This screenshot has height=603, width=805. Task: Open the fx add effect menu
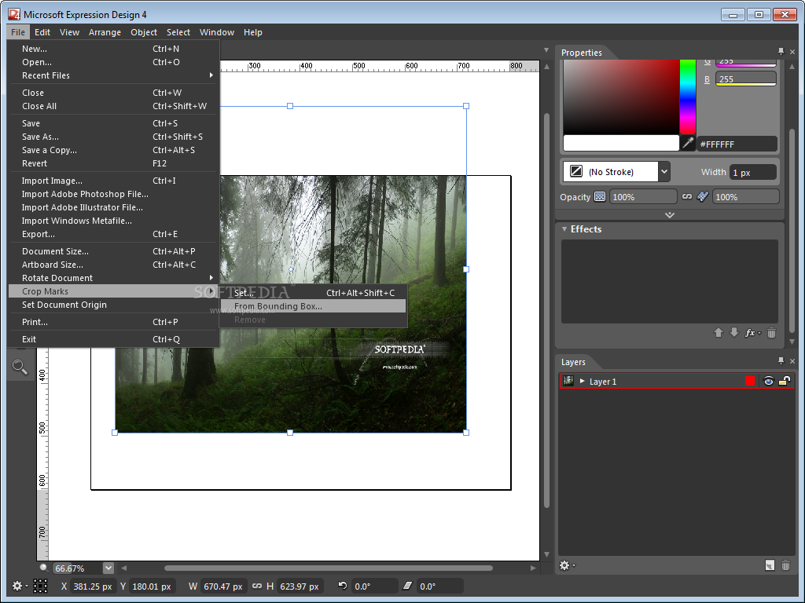tap(752, 333)
